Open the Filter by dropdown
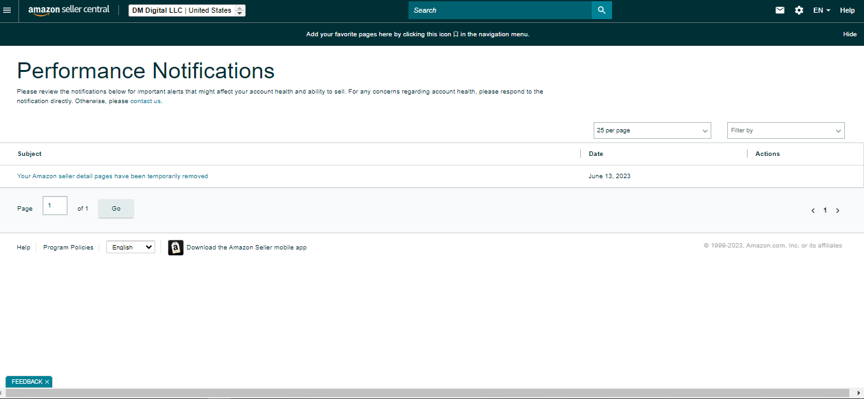864x399 pixels. coord(786,130)
